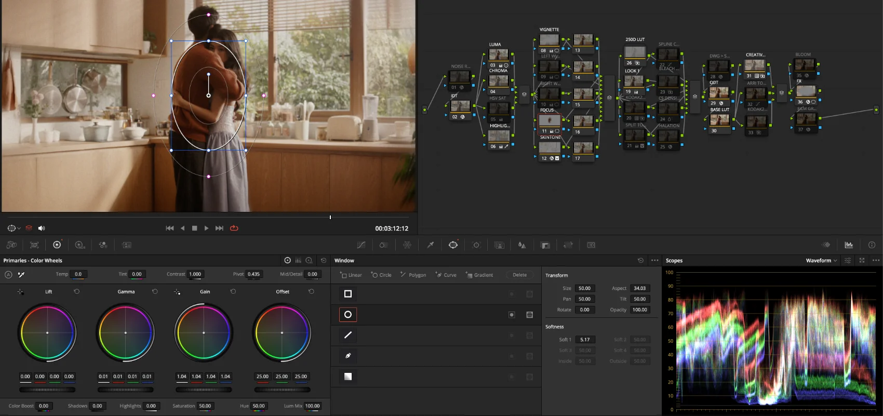Toggle loop playback in viewer

[x=234, y=228]
